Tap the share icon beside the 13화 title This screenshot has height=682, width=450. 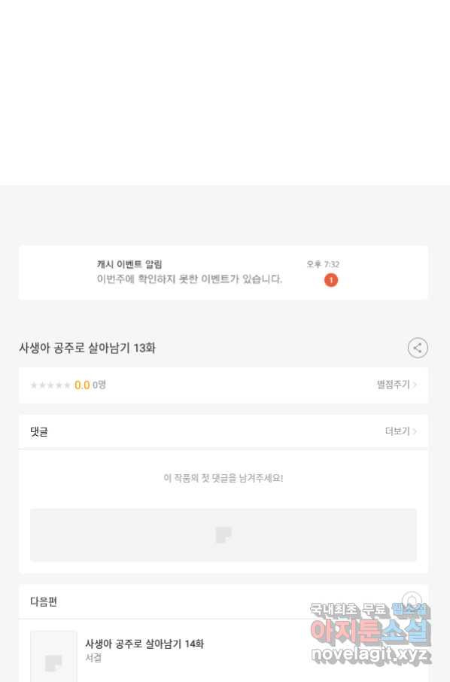(x=418, y=348)
